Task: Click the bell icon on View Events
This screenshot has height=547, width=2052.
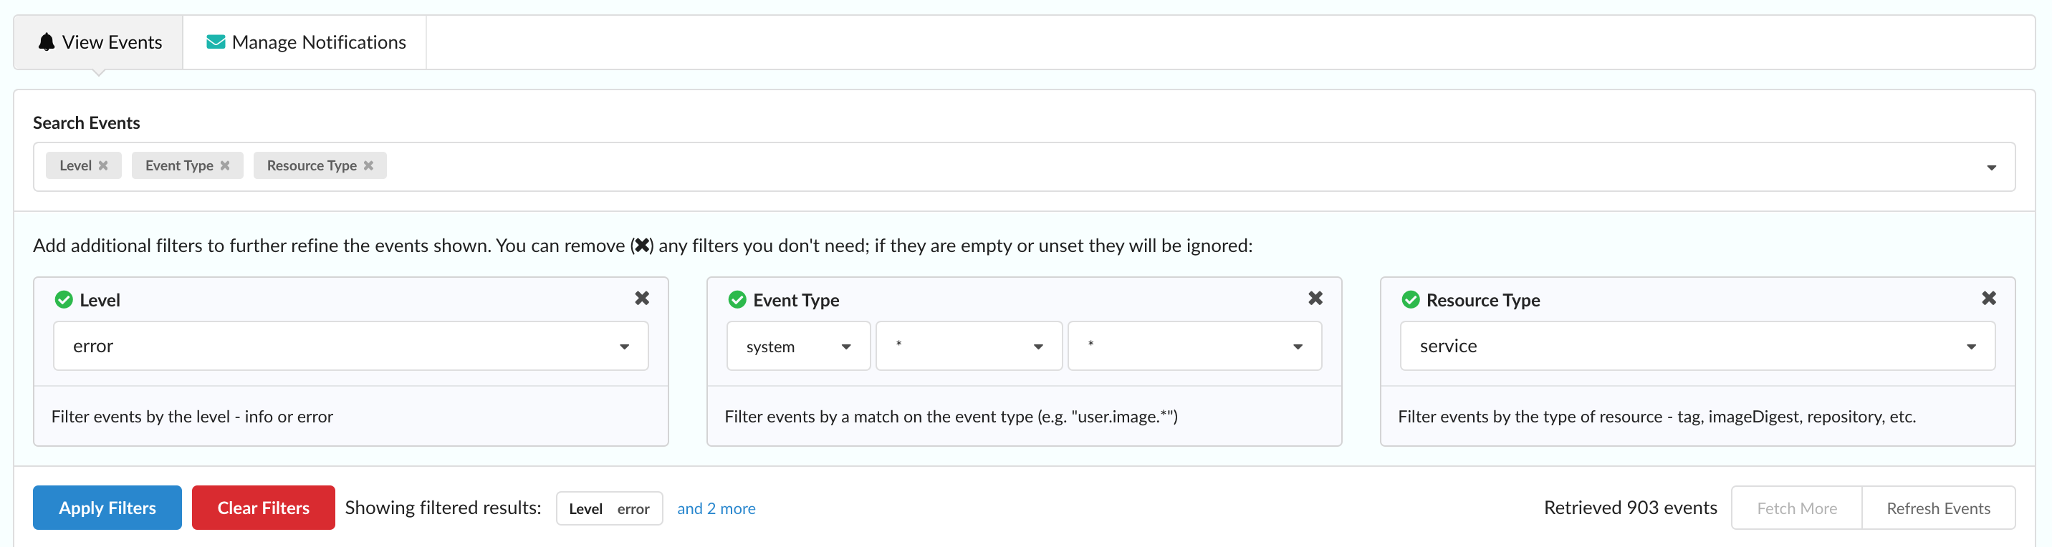Action: point(47,42)
